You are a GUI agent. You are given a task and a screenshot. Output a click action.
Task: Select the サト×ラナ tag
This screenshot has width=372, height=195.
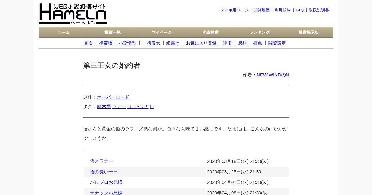[138, 106]
